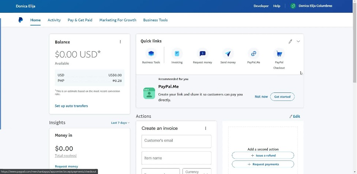Open the Business Tools quick link icon
357x174 pixels.
[x=151, y=54]
